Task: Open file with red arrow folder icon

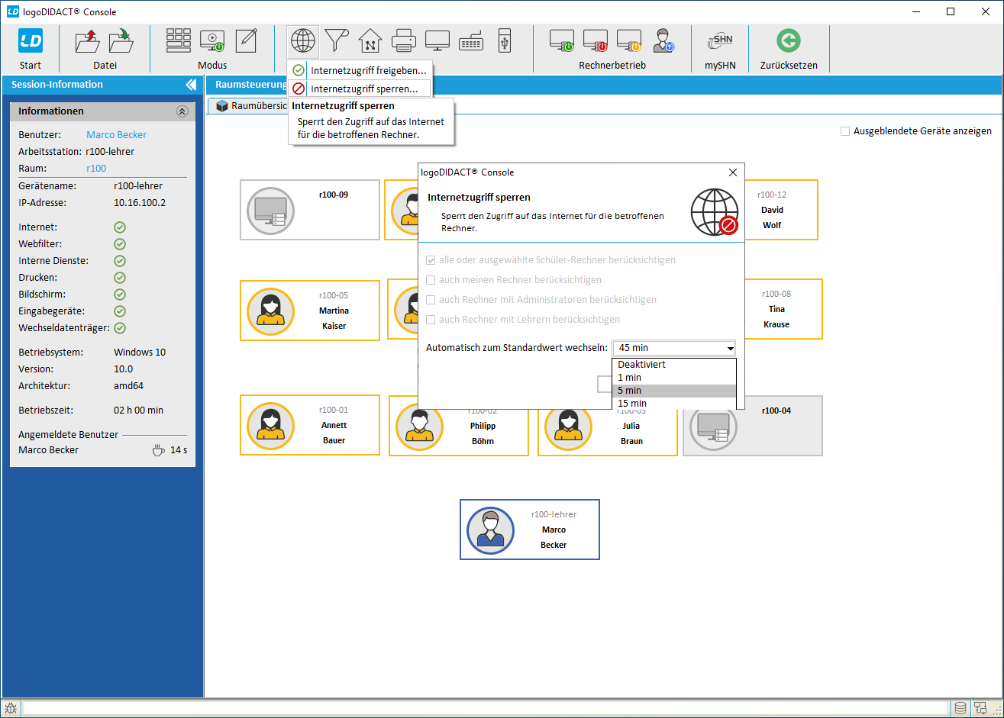Action: tap(88, 40)
